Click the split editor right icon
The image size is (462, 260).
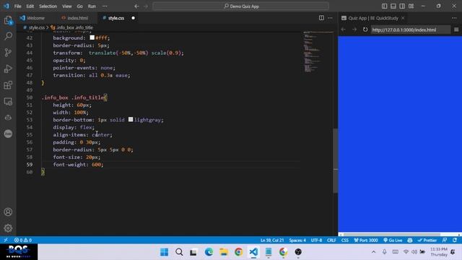point(321,18)
